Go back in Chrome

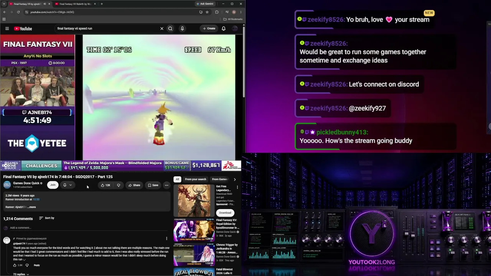(5, 12)
